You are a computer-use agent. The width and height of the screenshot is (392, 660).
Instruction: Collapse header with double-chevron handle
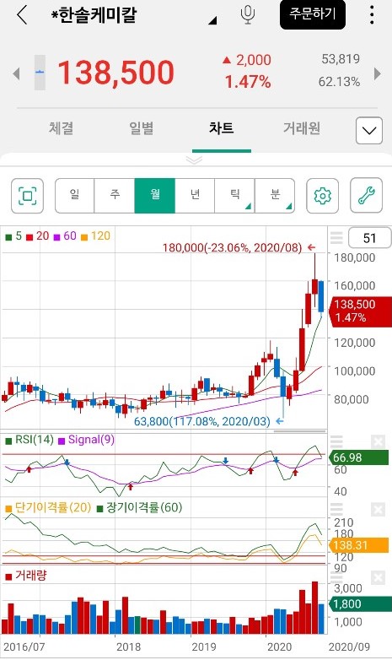point(194,160)
